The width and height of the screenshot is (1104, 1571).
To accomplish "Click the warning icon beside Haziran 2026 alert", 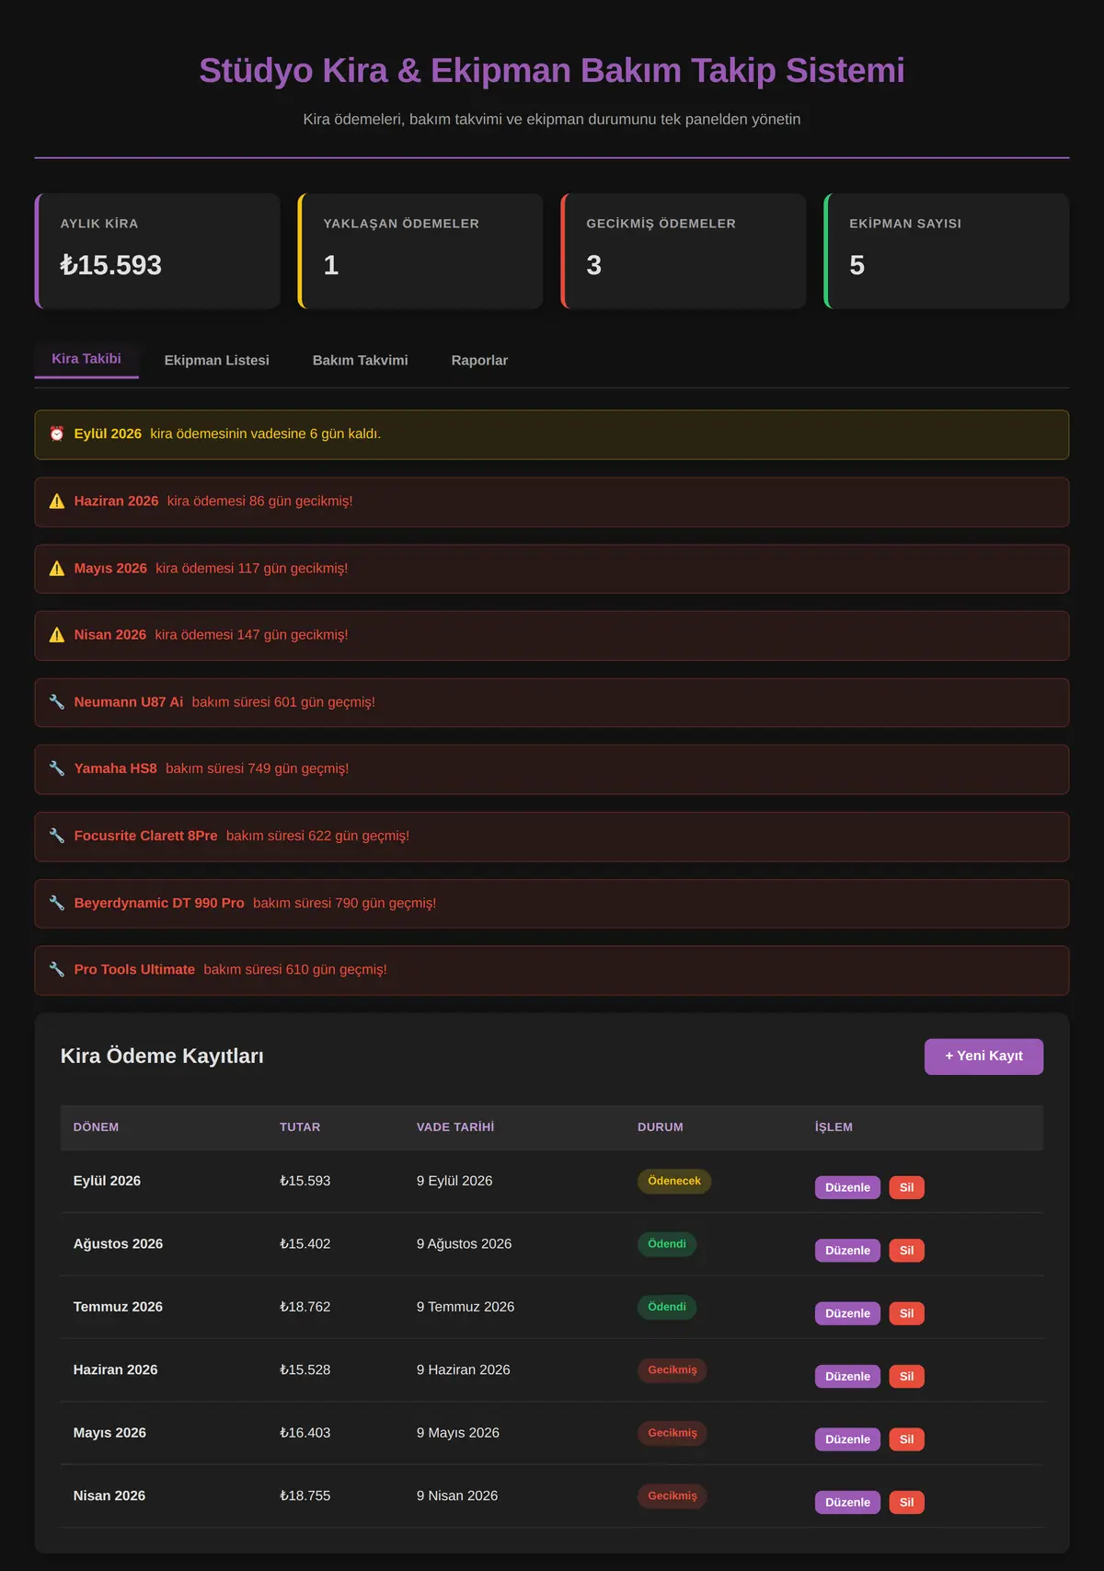I will click(x=57, y=501).
